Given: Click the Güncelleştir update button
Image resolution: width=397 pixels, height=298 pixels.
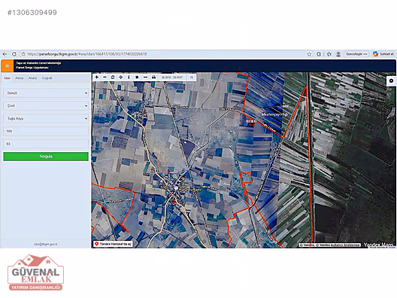Looking at the screenshot, I should pyautogui.click(x=356, y=54).
